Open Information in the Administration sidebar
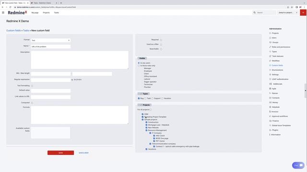 coord(276,135)
